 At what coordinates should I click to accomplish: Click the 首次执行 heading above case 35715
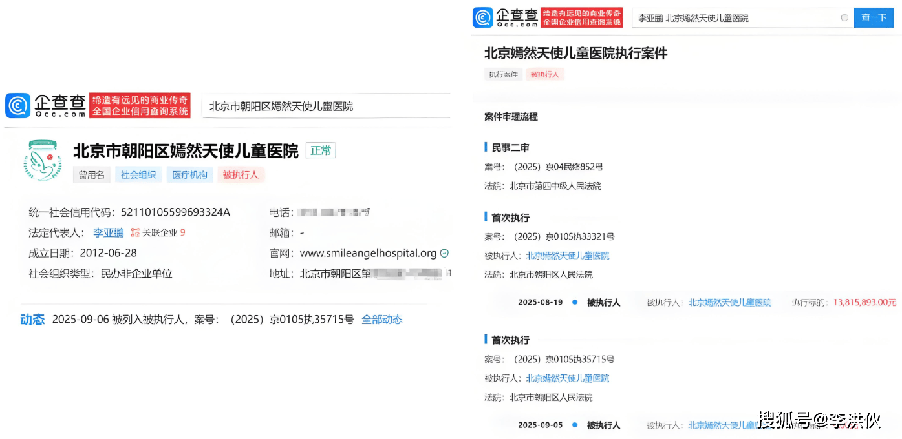tap(510, 340)
